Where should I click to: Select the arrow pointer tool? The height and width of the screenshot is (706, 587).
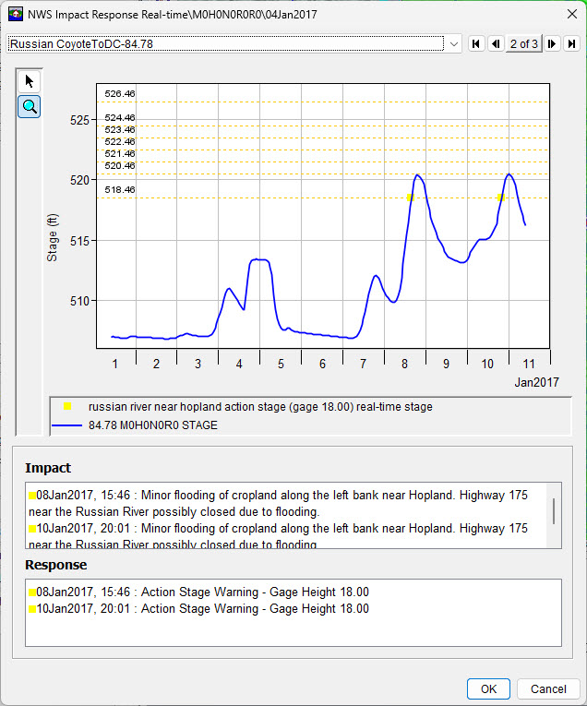point(30,81)
